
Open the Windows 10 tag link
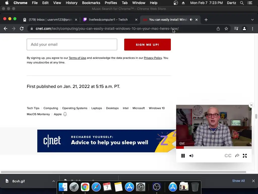[x=157, y=108]
